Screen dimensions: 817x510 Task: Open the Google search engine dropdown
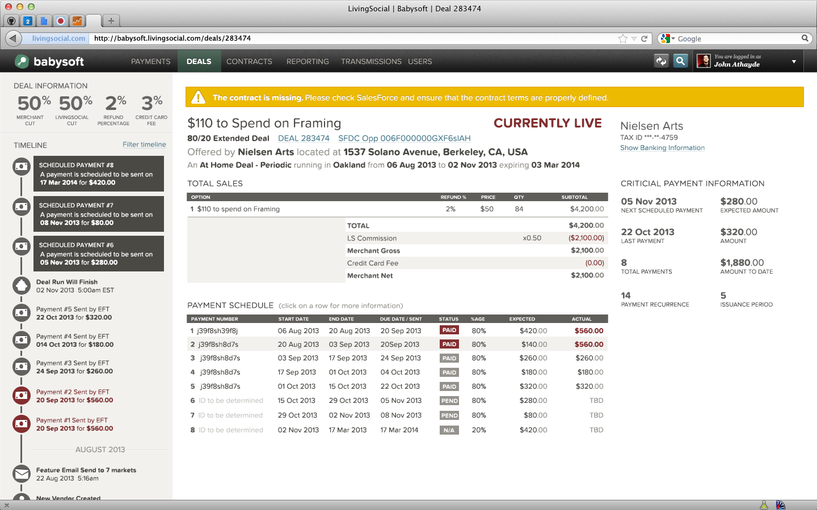(x=668, y=39)
